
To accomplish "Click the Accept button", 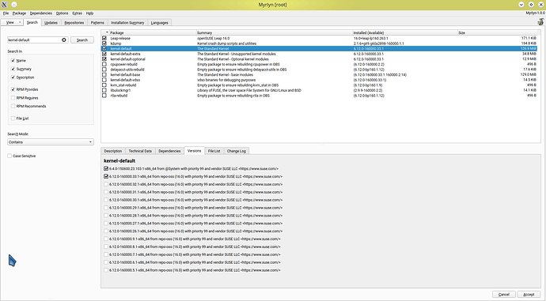I will [529, 295].
